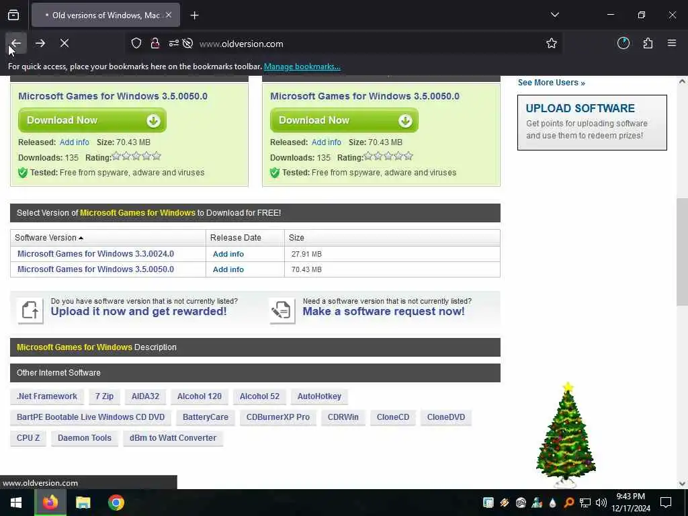Click the browser back arrow

pos(16,43)
